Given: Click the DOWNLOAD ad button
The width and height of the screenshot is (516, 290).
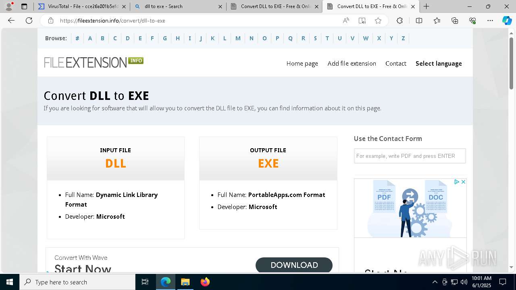Looking at the screenshot, I should coord(294,265).
